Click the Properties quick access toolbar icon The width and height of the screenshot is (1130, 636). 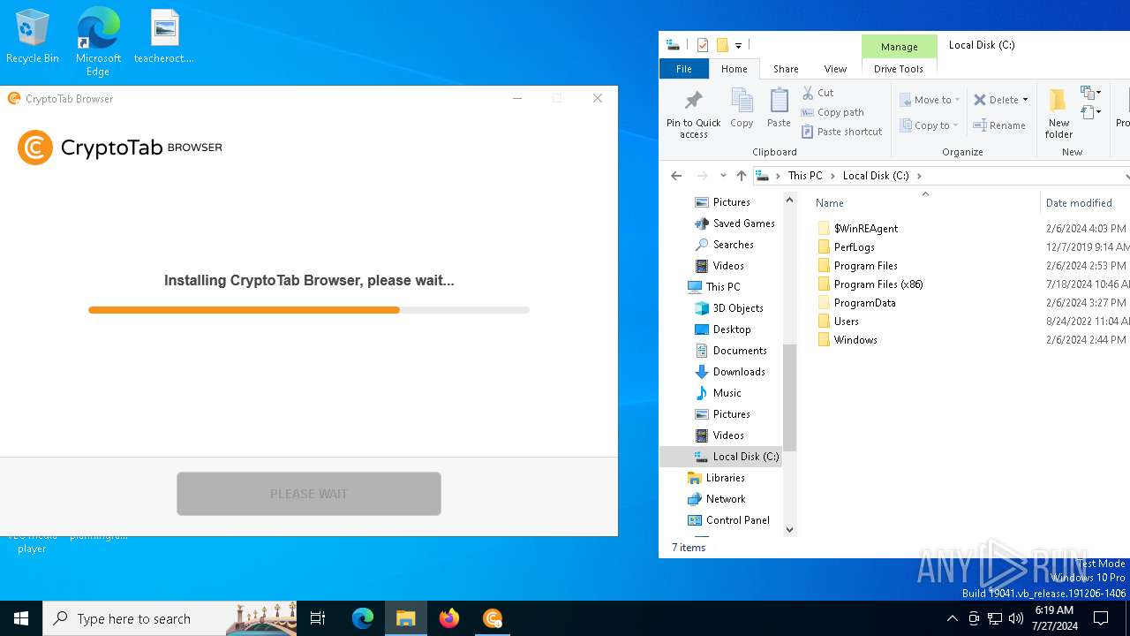(x=703, y=45)
